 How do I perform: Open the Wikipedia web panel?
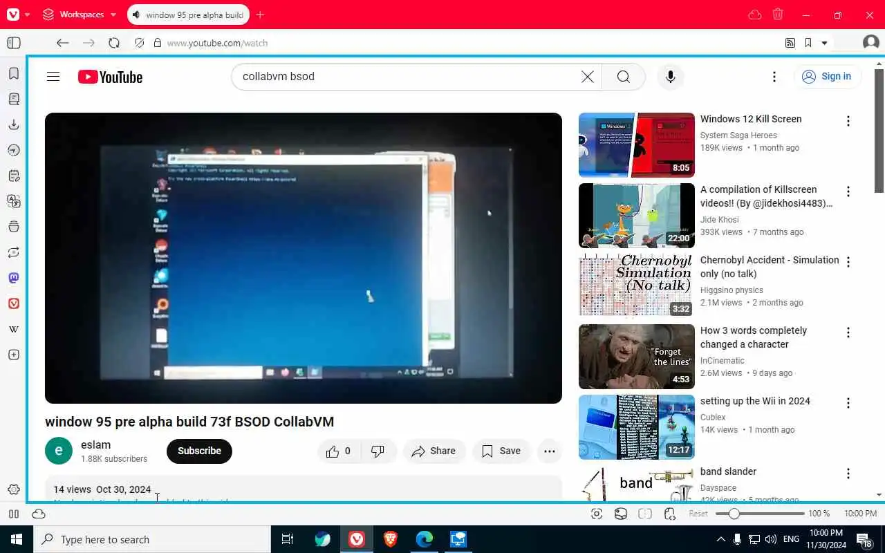[x=13, y=329]
